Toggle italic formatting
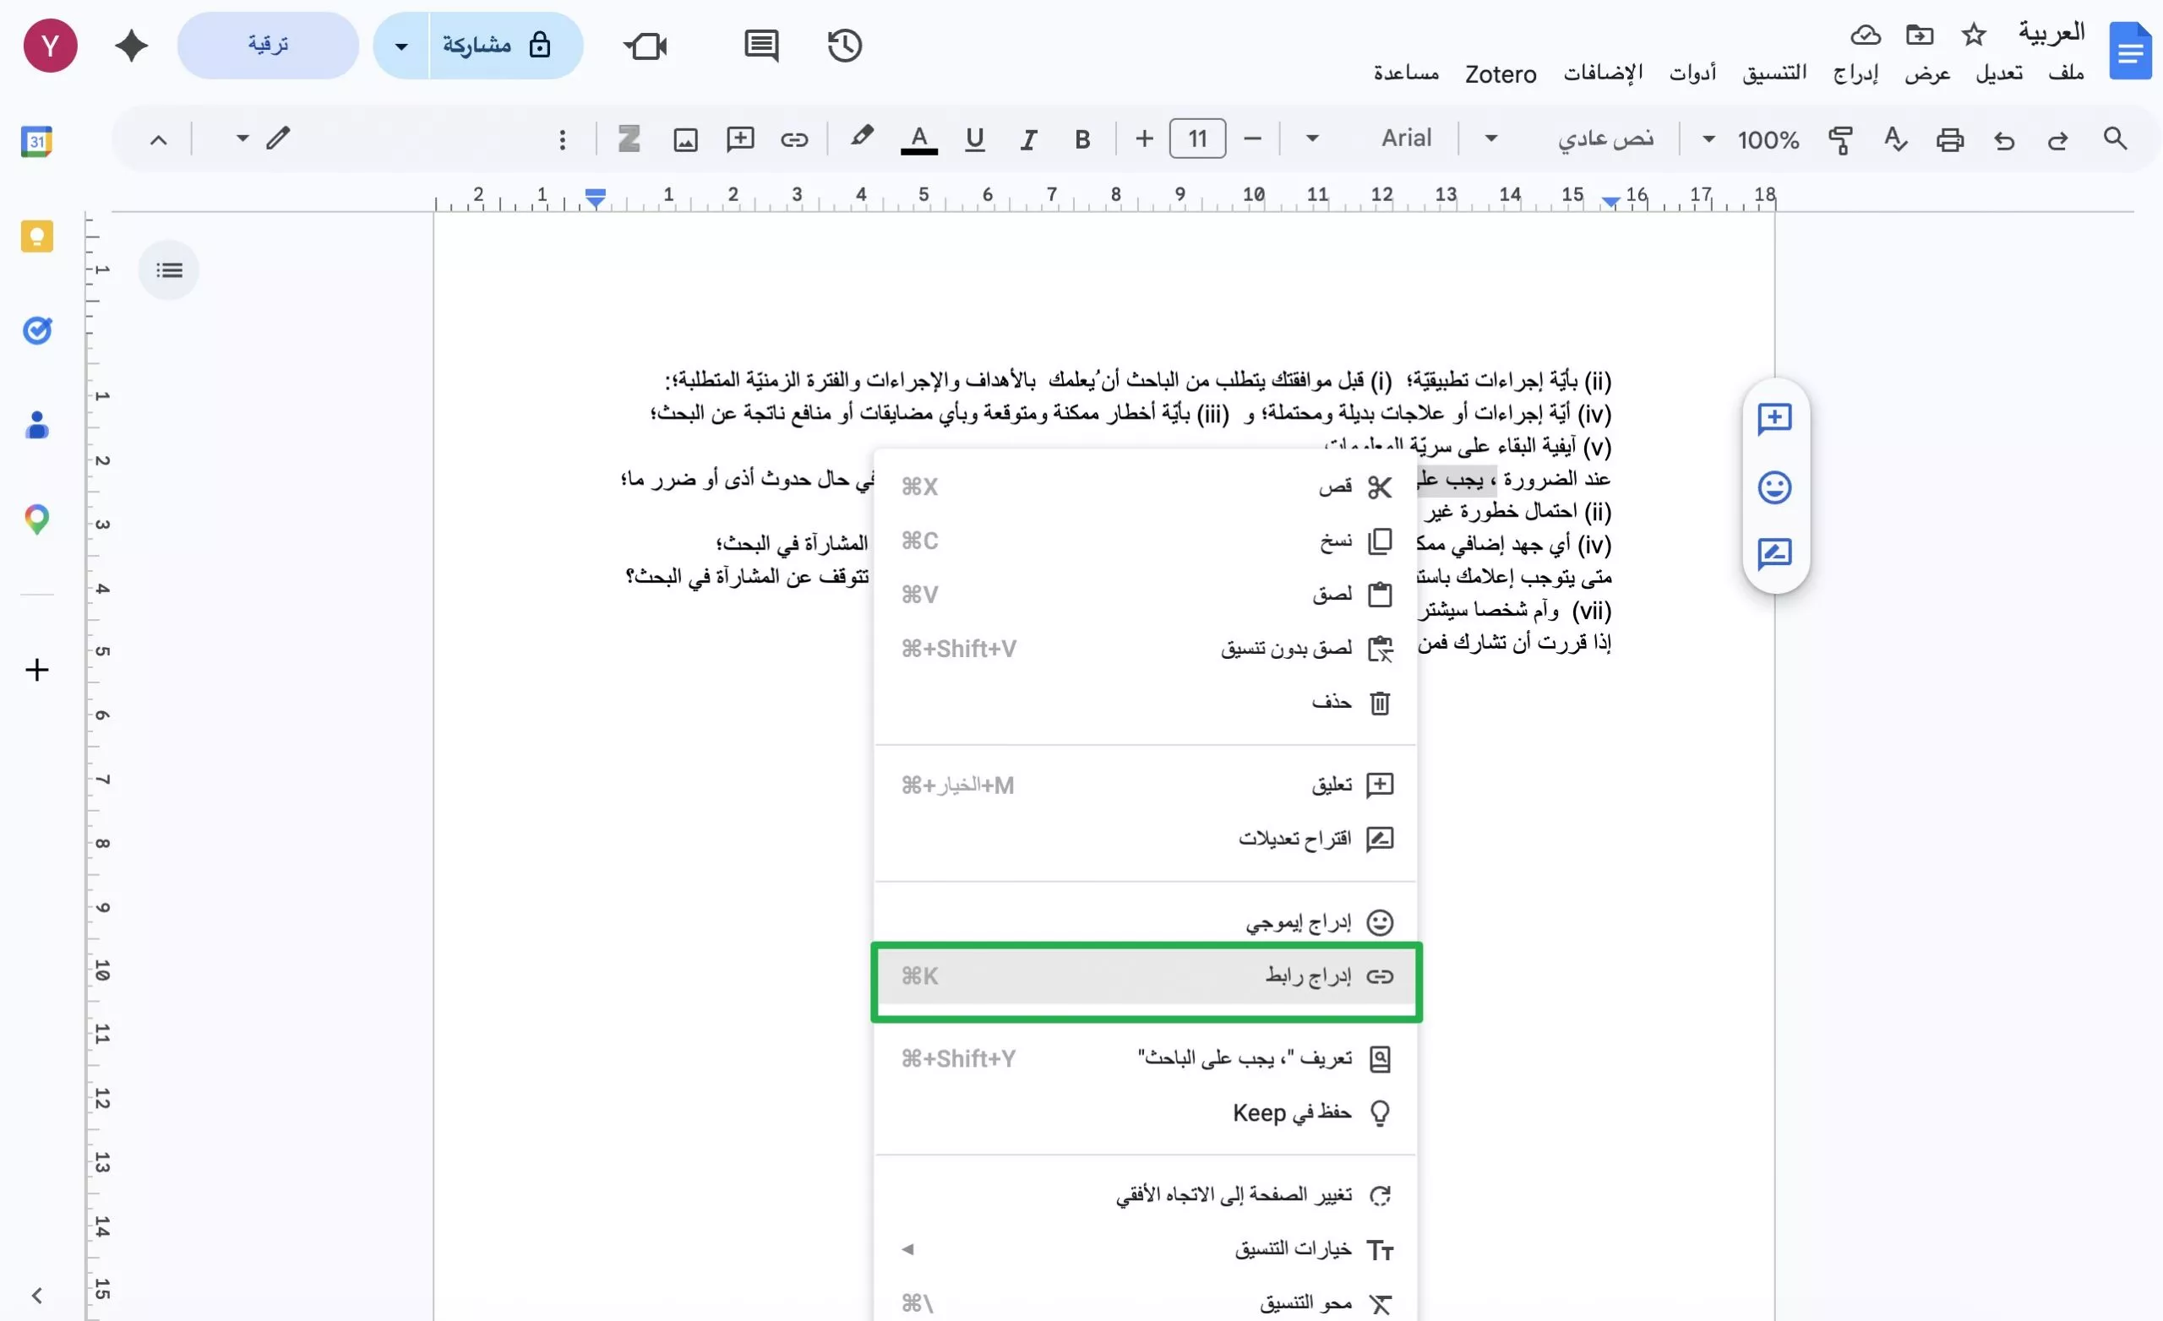Image resolution: width=2163 pixels, height=1321 pixels. 1028,139
